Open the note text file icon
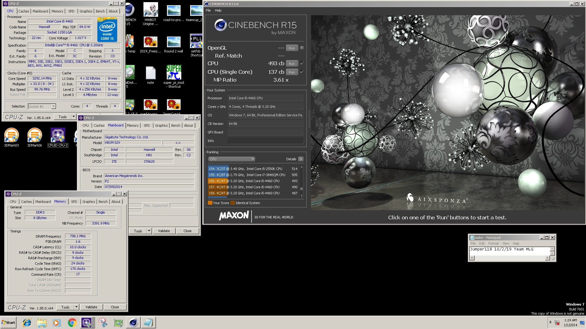The width and height of the screenshot is (586, 329). (x=150, y=75)
